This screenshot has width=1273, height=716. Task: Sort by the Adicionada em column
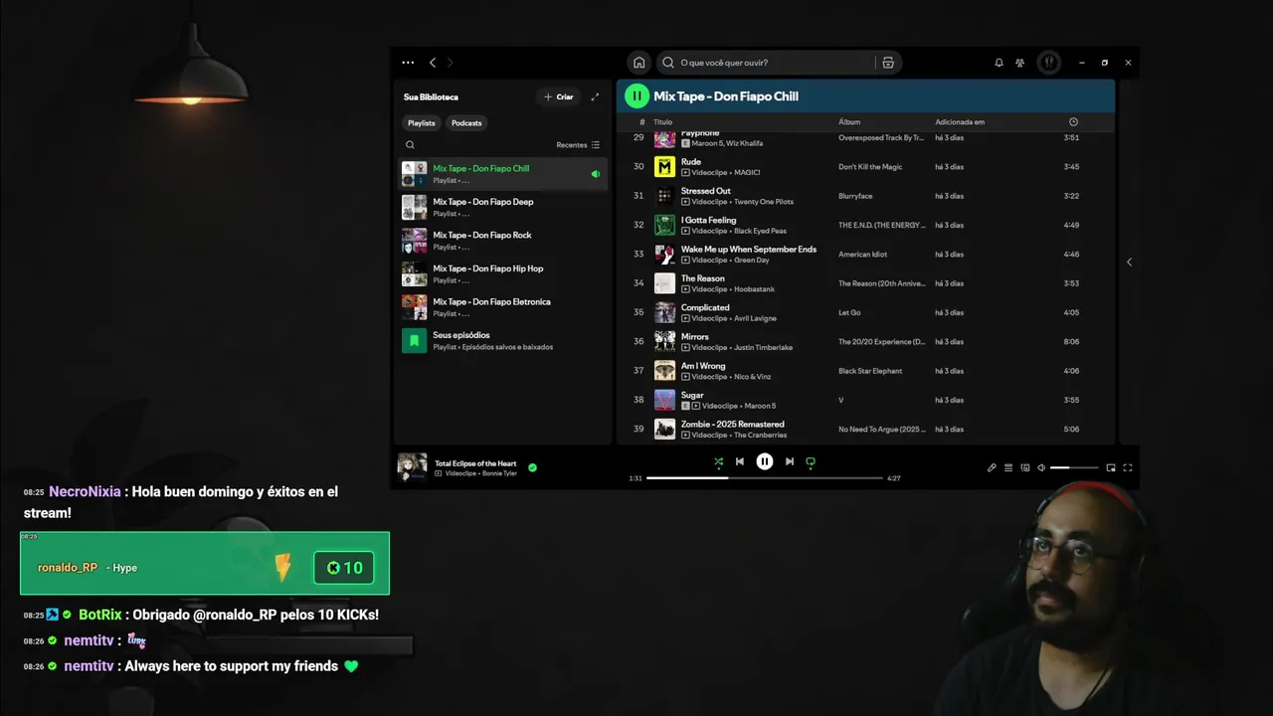(960, 122)
